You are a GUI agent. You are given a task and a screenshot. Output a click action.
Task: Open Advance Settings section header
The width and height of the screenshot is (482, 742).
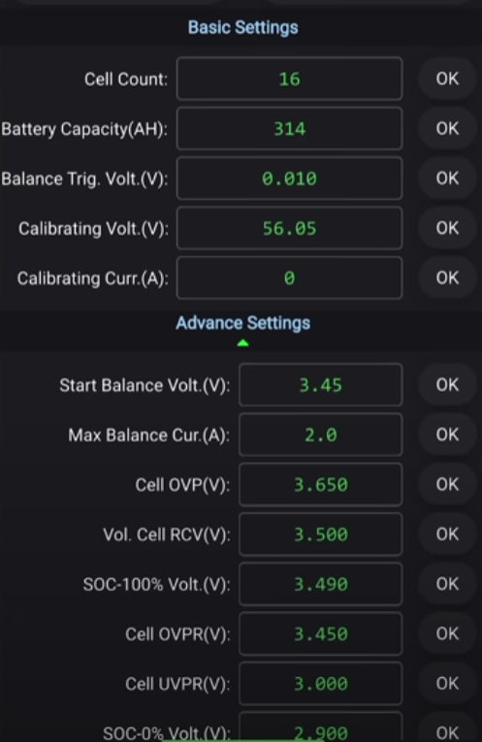(243, 323)
